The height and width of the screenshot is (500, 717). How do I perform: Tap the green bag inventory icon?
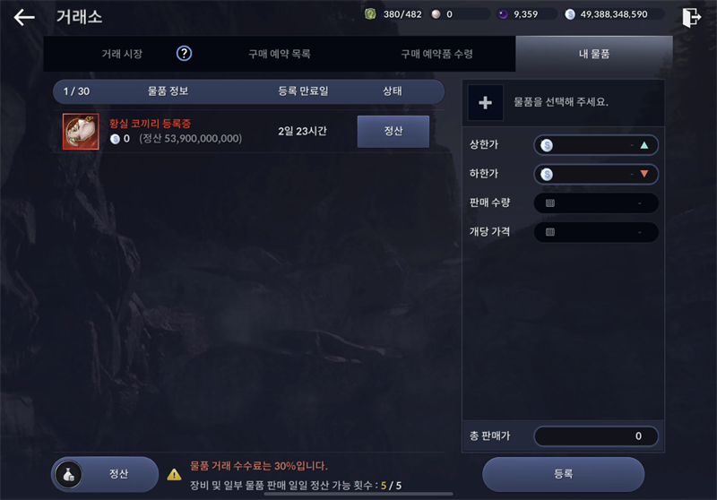370,13
